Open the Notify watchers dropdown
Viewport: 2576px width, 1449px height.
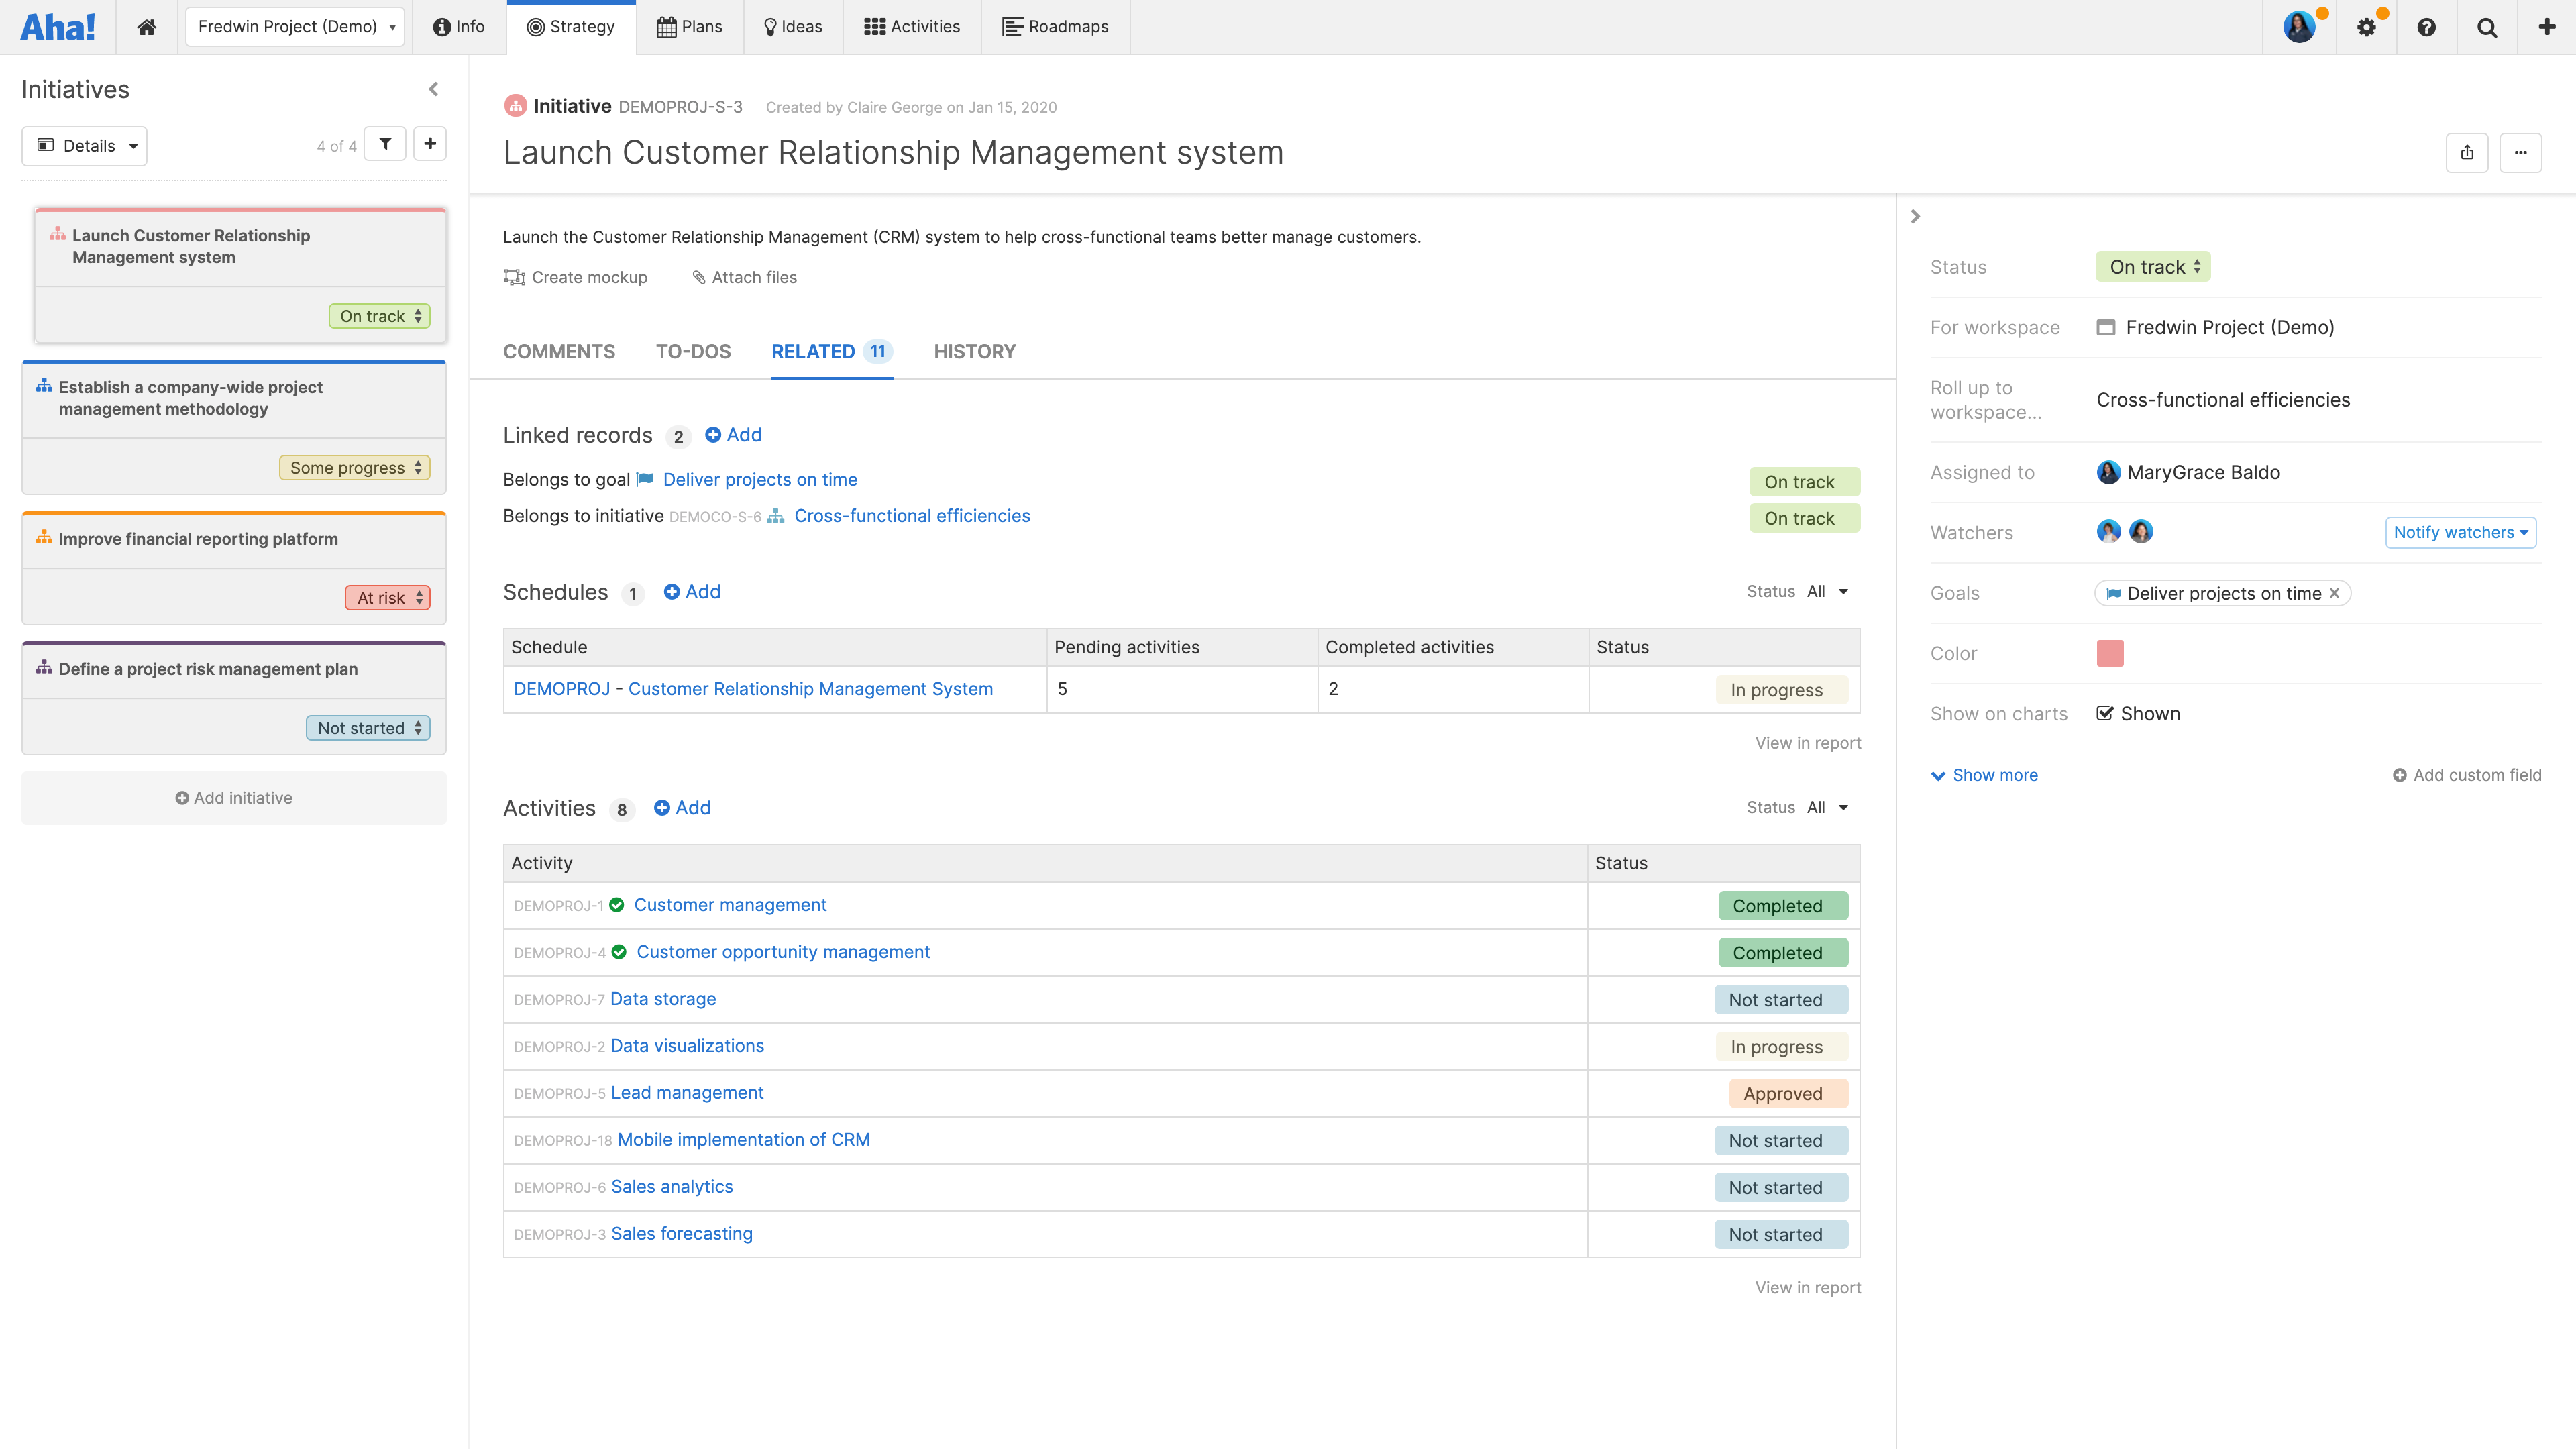[2460, 532]
